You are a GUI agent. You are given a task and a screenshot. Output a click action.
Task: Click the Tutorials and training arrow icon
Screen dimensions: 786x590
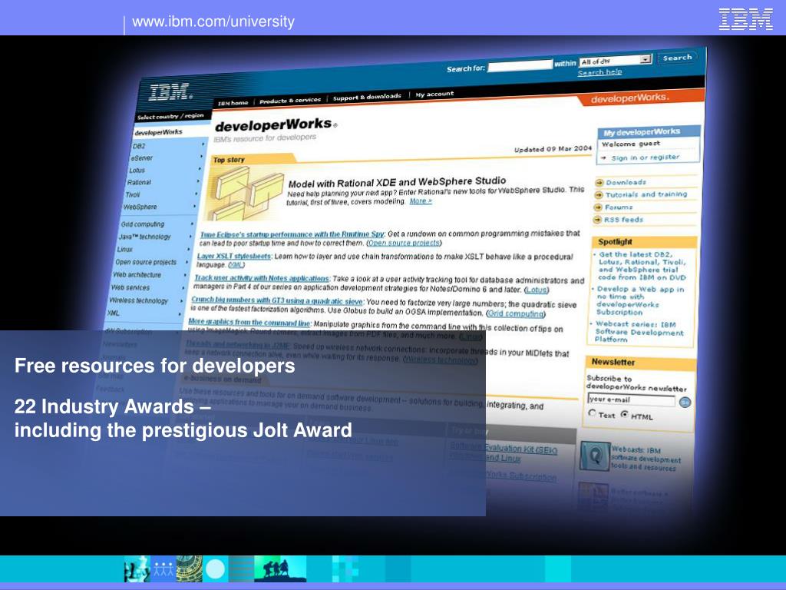[599, 195]
